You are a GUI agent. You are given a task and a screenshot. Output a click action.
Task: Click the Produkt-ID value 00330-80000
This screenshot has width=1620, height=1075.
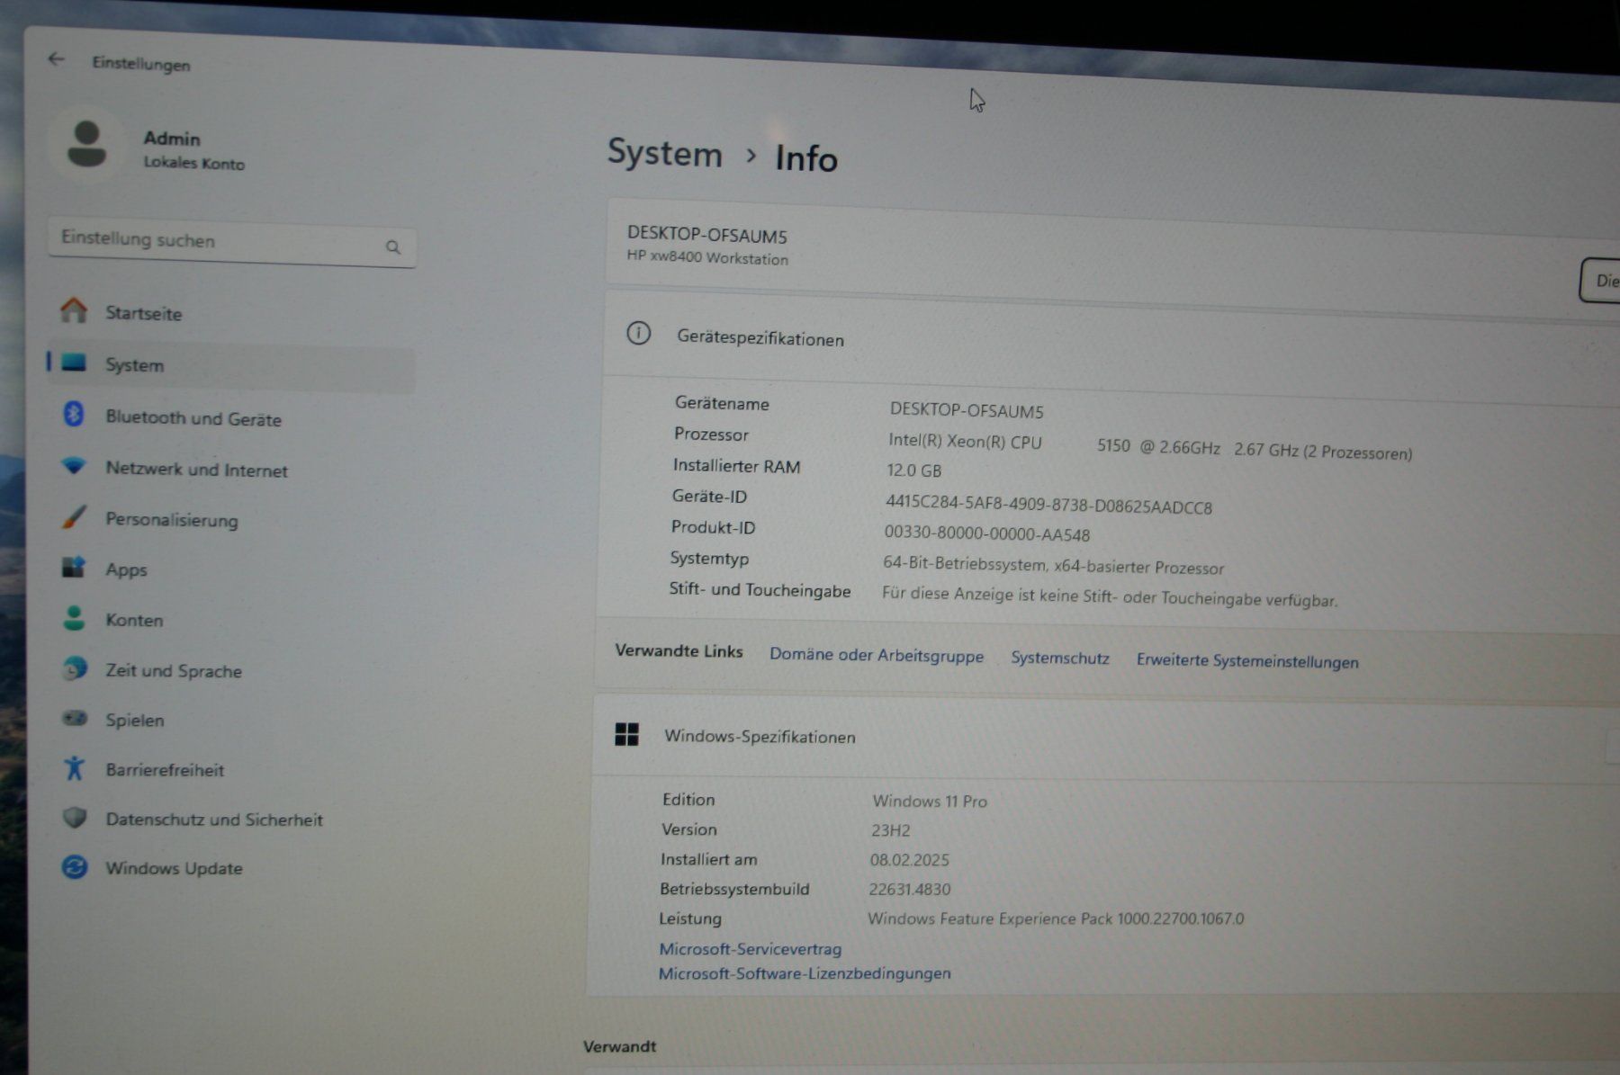pos(986,533)
